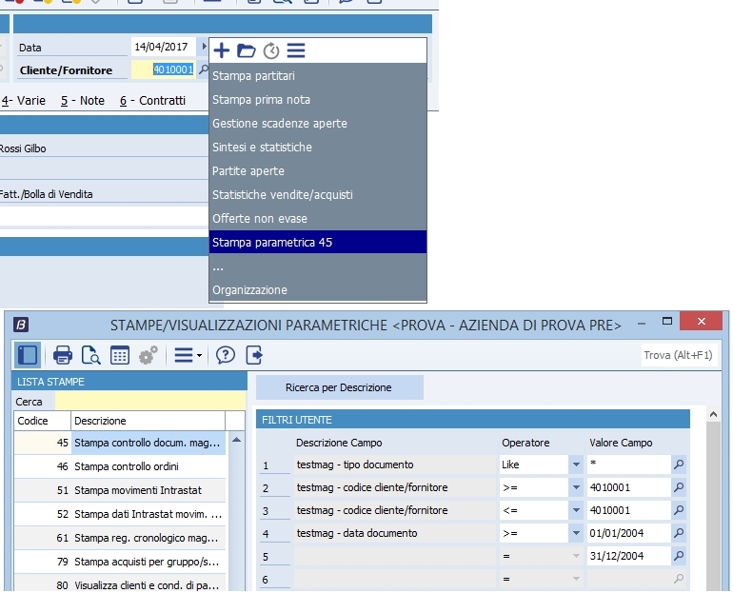Open operator dropdown for data documento row

click(x=575, y=534)
